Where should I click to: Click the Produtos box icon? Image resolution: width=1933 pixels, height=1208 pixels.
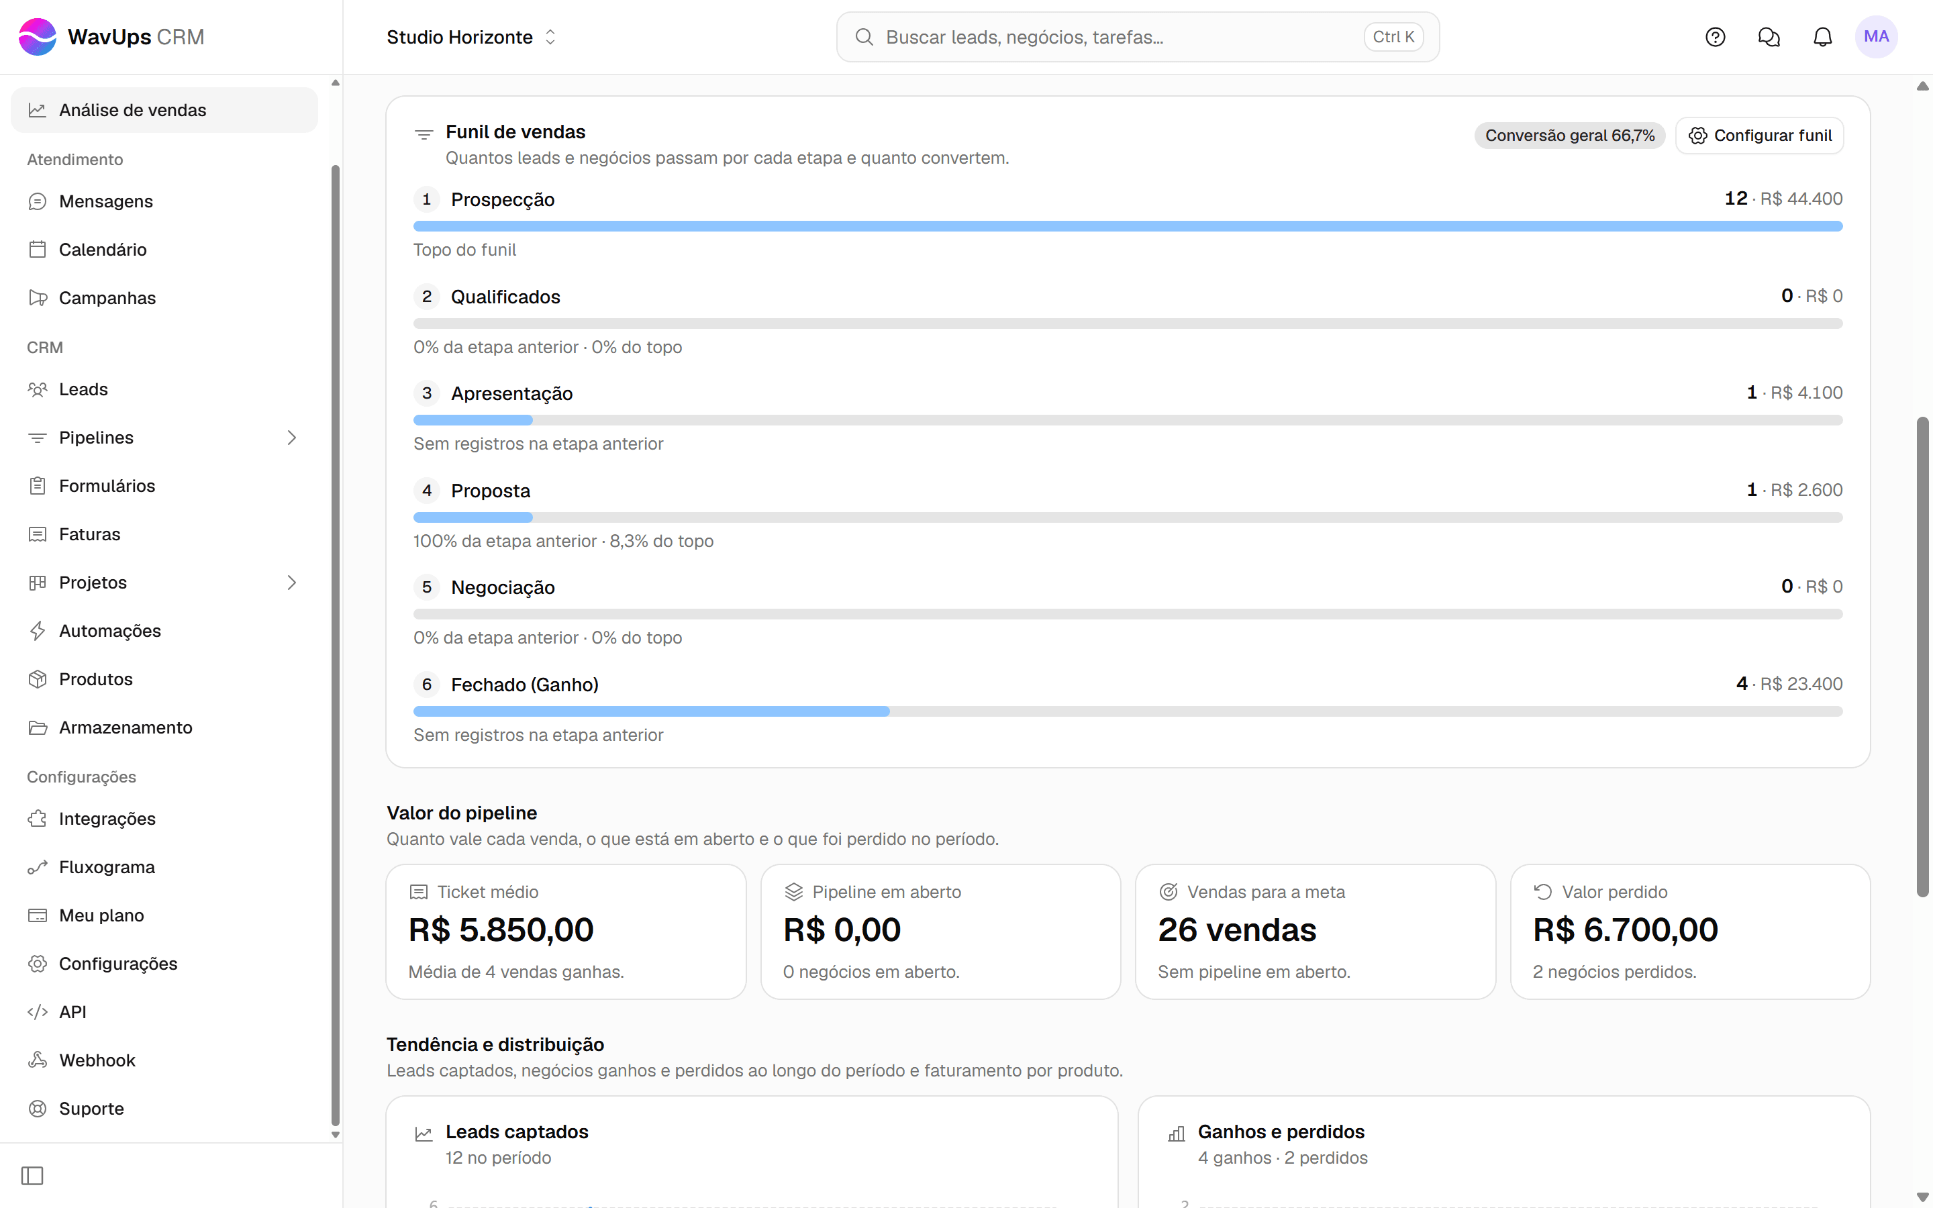pyautogui.click(x=38, y=679)
